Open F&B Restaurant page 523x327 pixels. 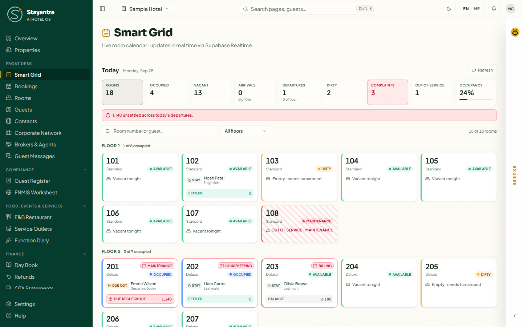[46, 217]
